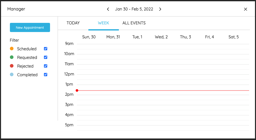Switch to the TODAY tab
This screenshot has height=140, width=256.
(x=73, y=23)
